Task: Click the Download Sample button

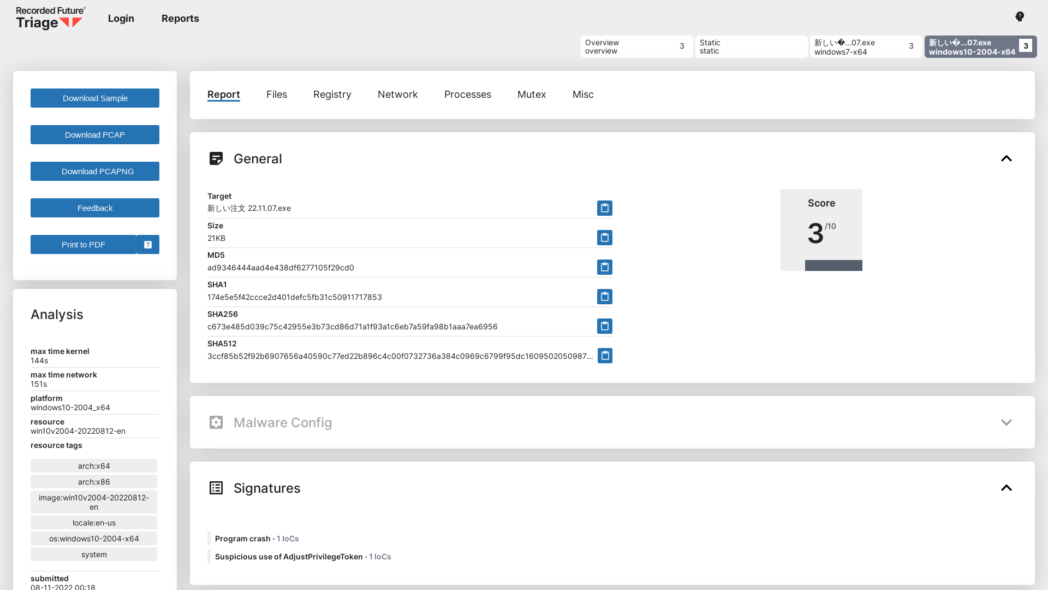Action: coord(95,98)
